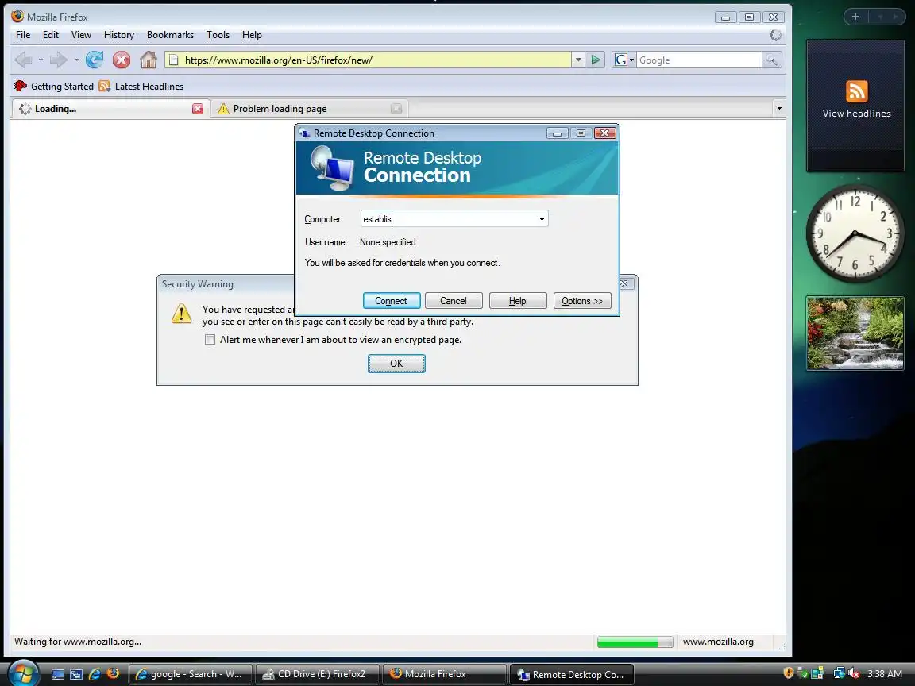Open the forward button history dropdown arrow
This screenshot has height=686, width=915.
76,60
